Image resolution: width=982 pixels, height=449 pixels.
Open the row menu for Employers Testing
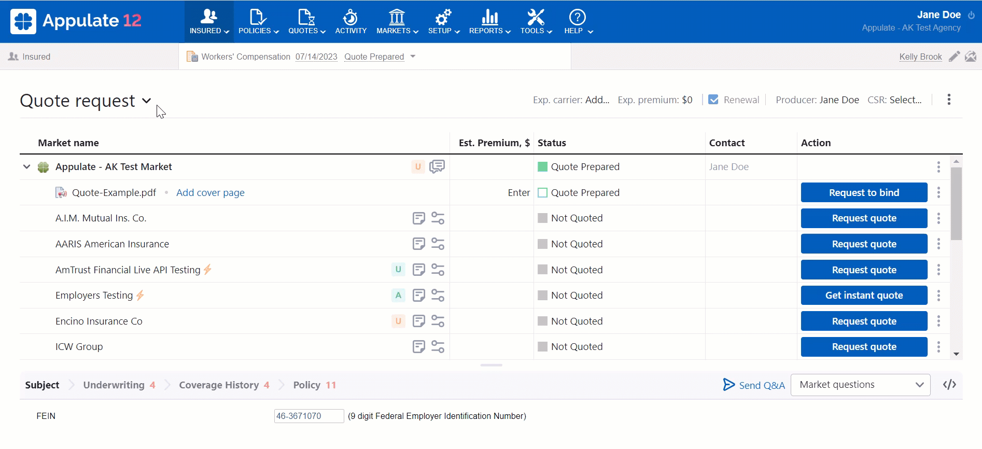pos(938,296)
